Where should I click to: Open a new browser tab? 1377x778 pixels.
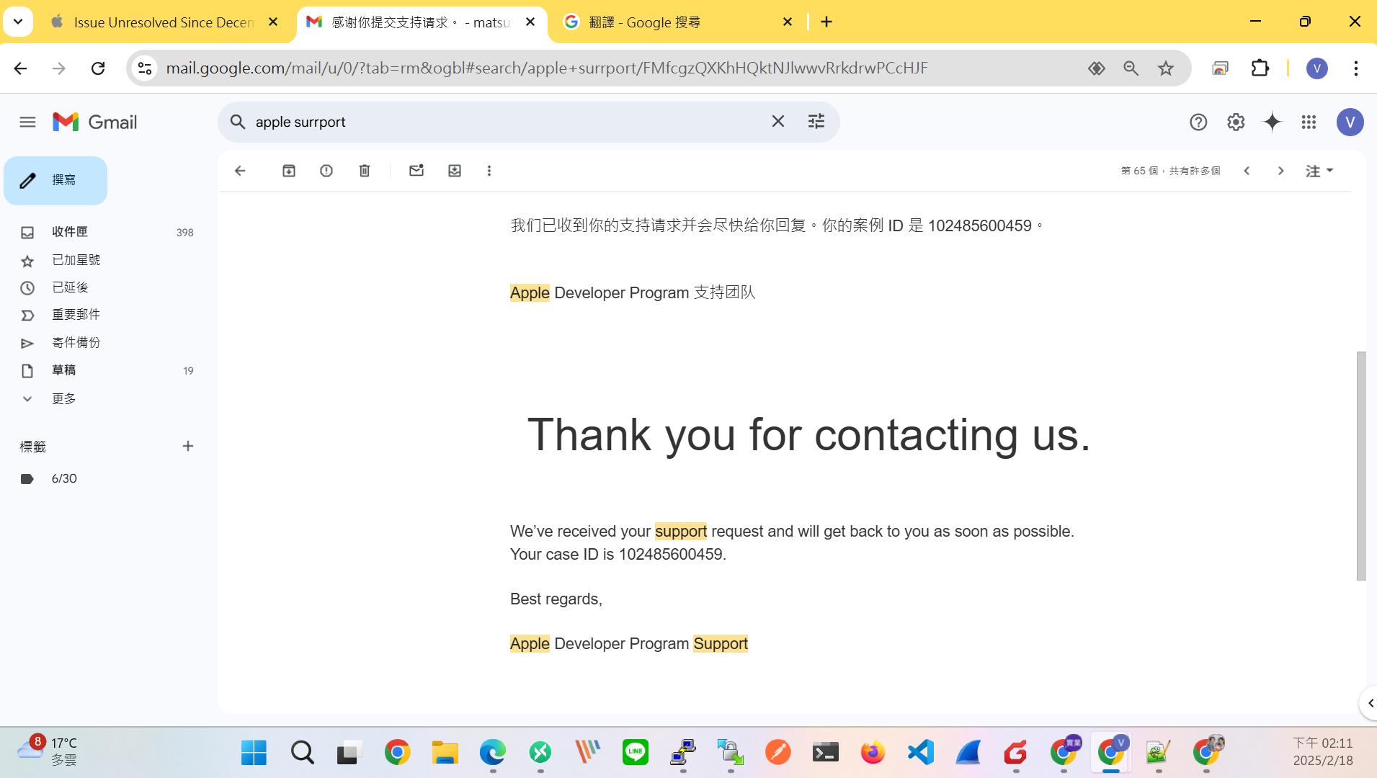[x=826, y=22]
